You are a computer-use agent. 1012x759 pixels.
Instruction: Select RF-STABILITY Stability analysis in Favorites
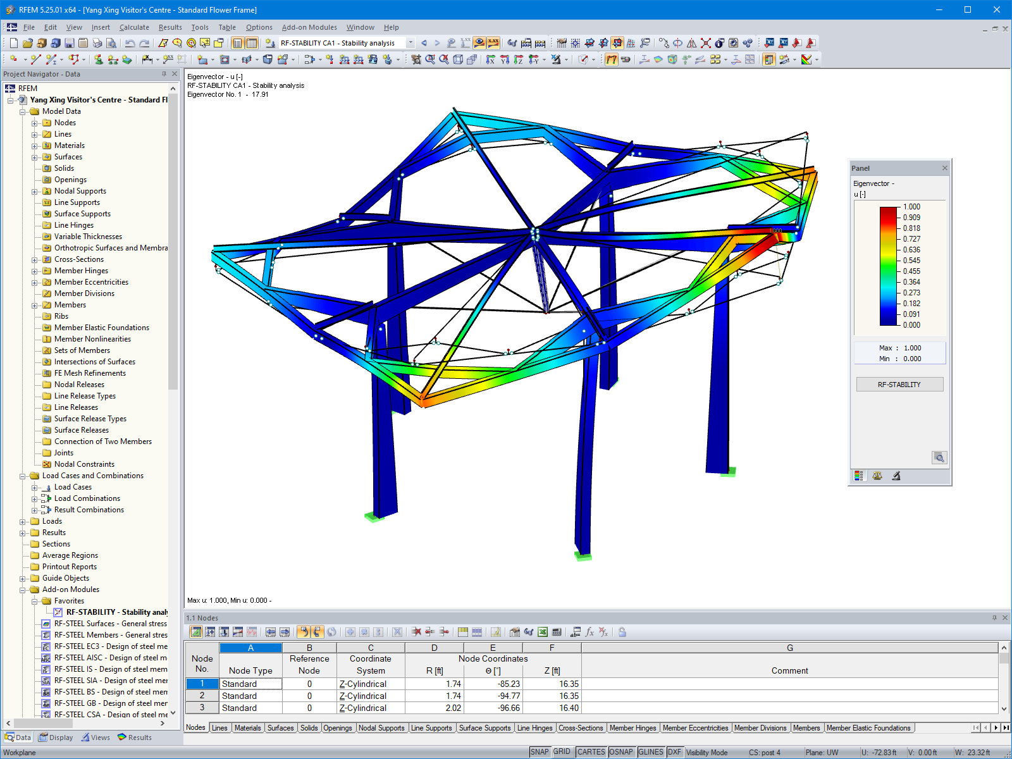pyautogui.click(x=117, y=612)
